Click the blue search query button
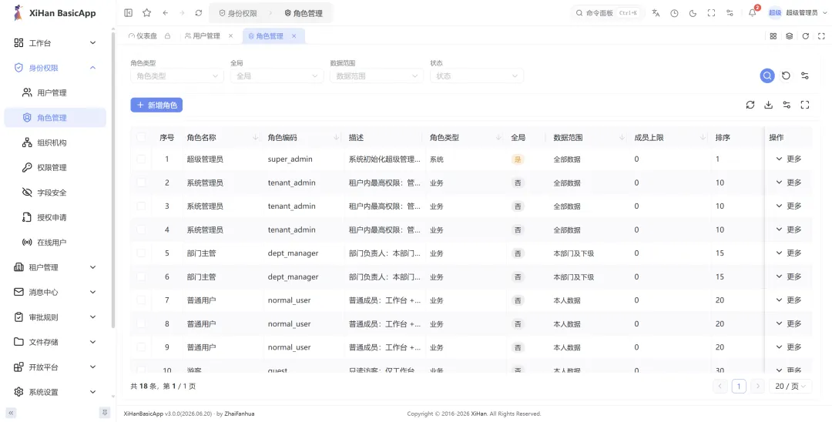Viewport: 832px width, 422px height. pyautogui.click(x=767, y=75)
